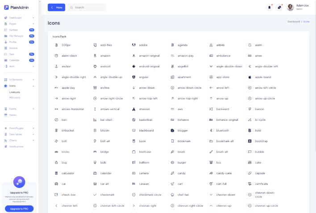Click the calculator icon in the grid
316x213 pixels.
pyautogui.click(x=56, y=173)
